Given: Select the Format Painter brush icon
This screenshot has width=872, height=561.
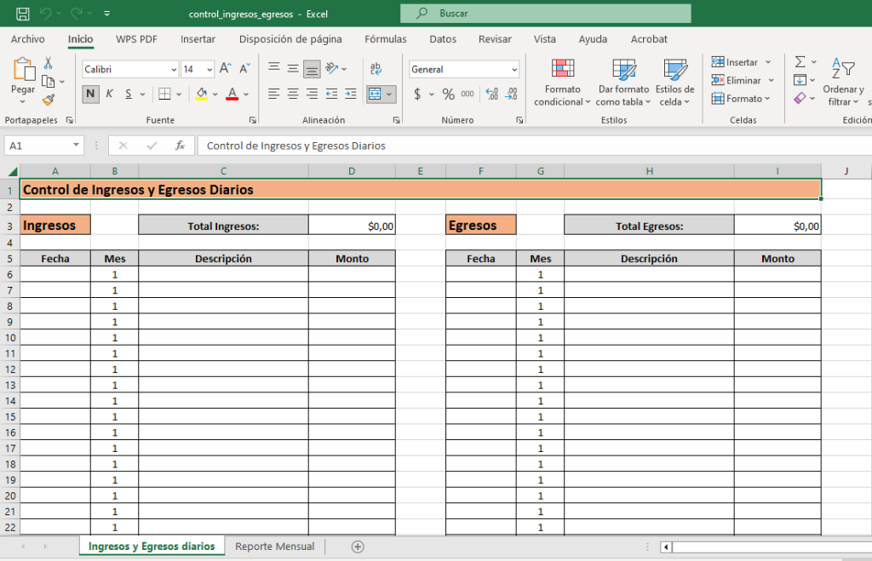Looking at the screenshot, I should [x=49, y=100].
